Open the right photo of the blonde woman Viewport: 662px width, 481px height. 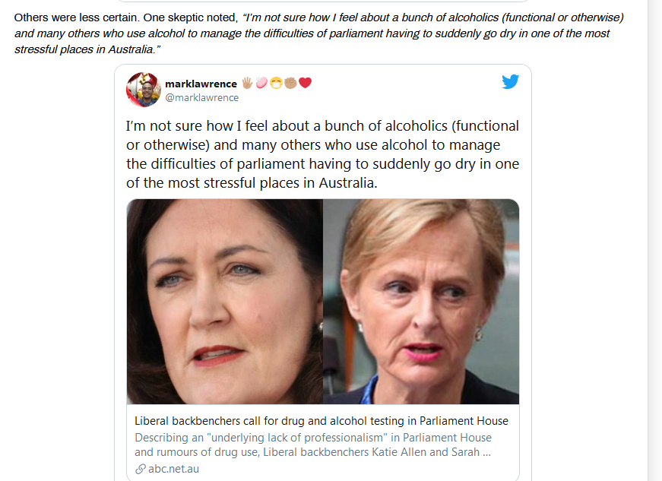pos(421,302)
